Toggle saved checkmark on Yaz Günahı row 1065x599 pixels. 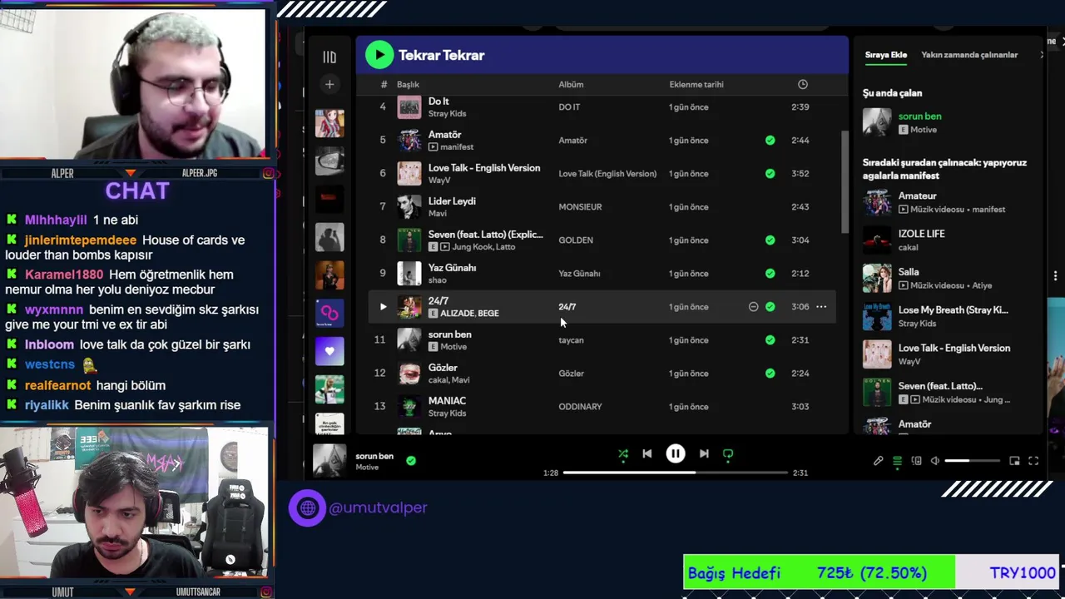coord(770,273)
